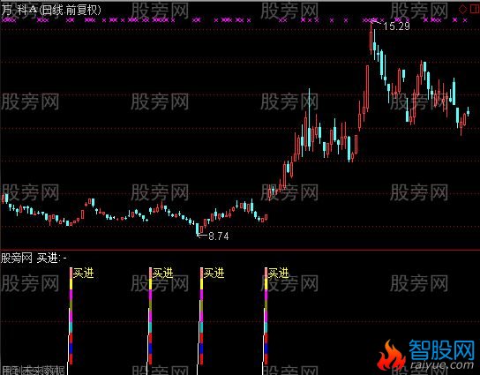Click the red diamond icon at chart top-right
This screenshot has width=480, height=375.
click(x=462, y=9)
